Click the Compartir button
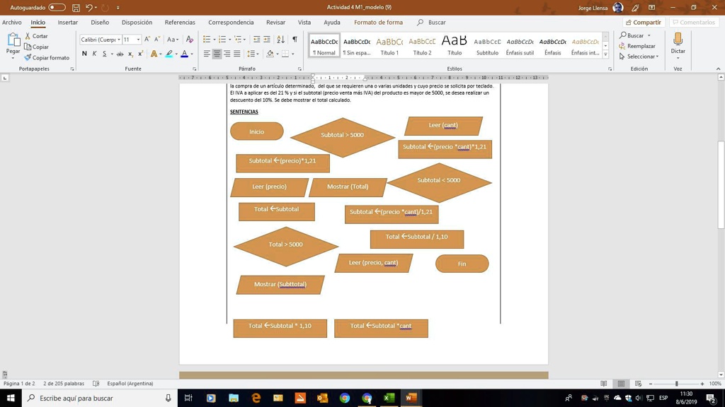Viewport: 725px width, 407px height. coord(643,22)
